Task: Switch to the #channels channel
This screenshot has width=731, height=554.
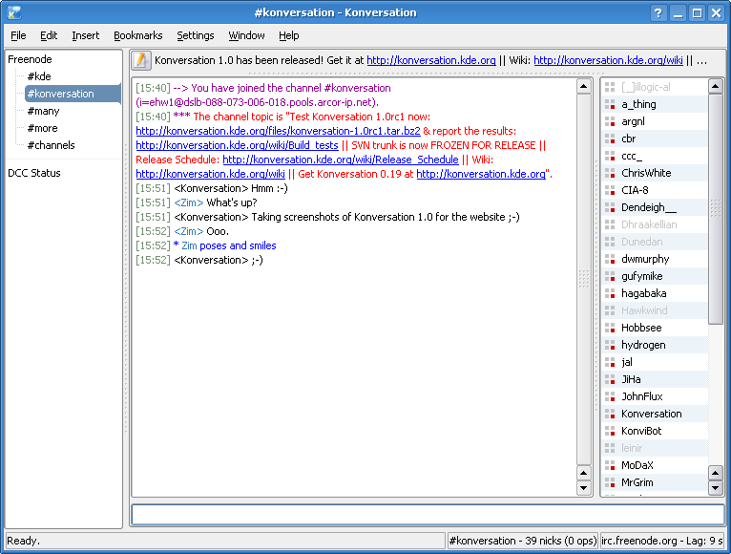Action: [51, 145]
